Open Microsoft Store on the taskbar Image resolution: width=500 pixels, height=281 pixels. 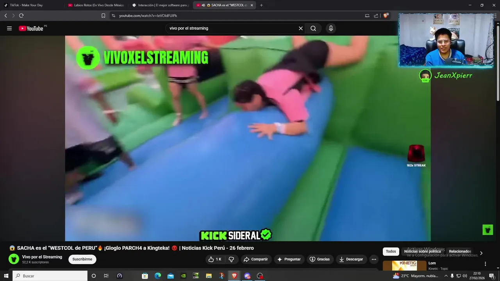pos(145,276)
